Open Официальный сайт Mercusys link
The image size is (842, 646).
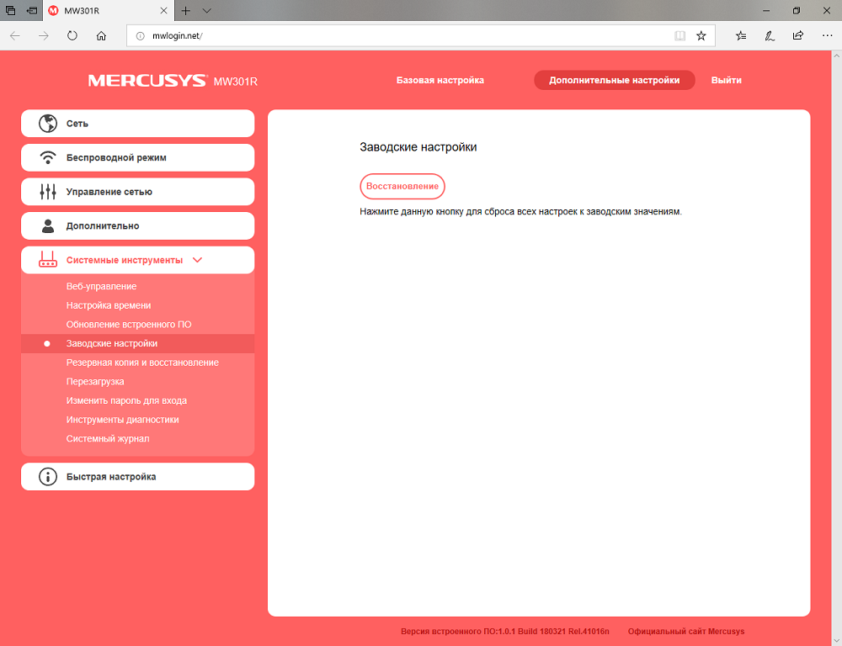pyautogui.click(x=686, y=632)
